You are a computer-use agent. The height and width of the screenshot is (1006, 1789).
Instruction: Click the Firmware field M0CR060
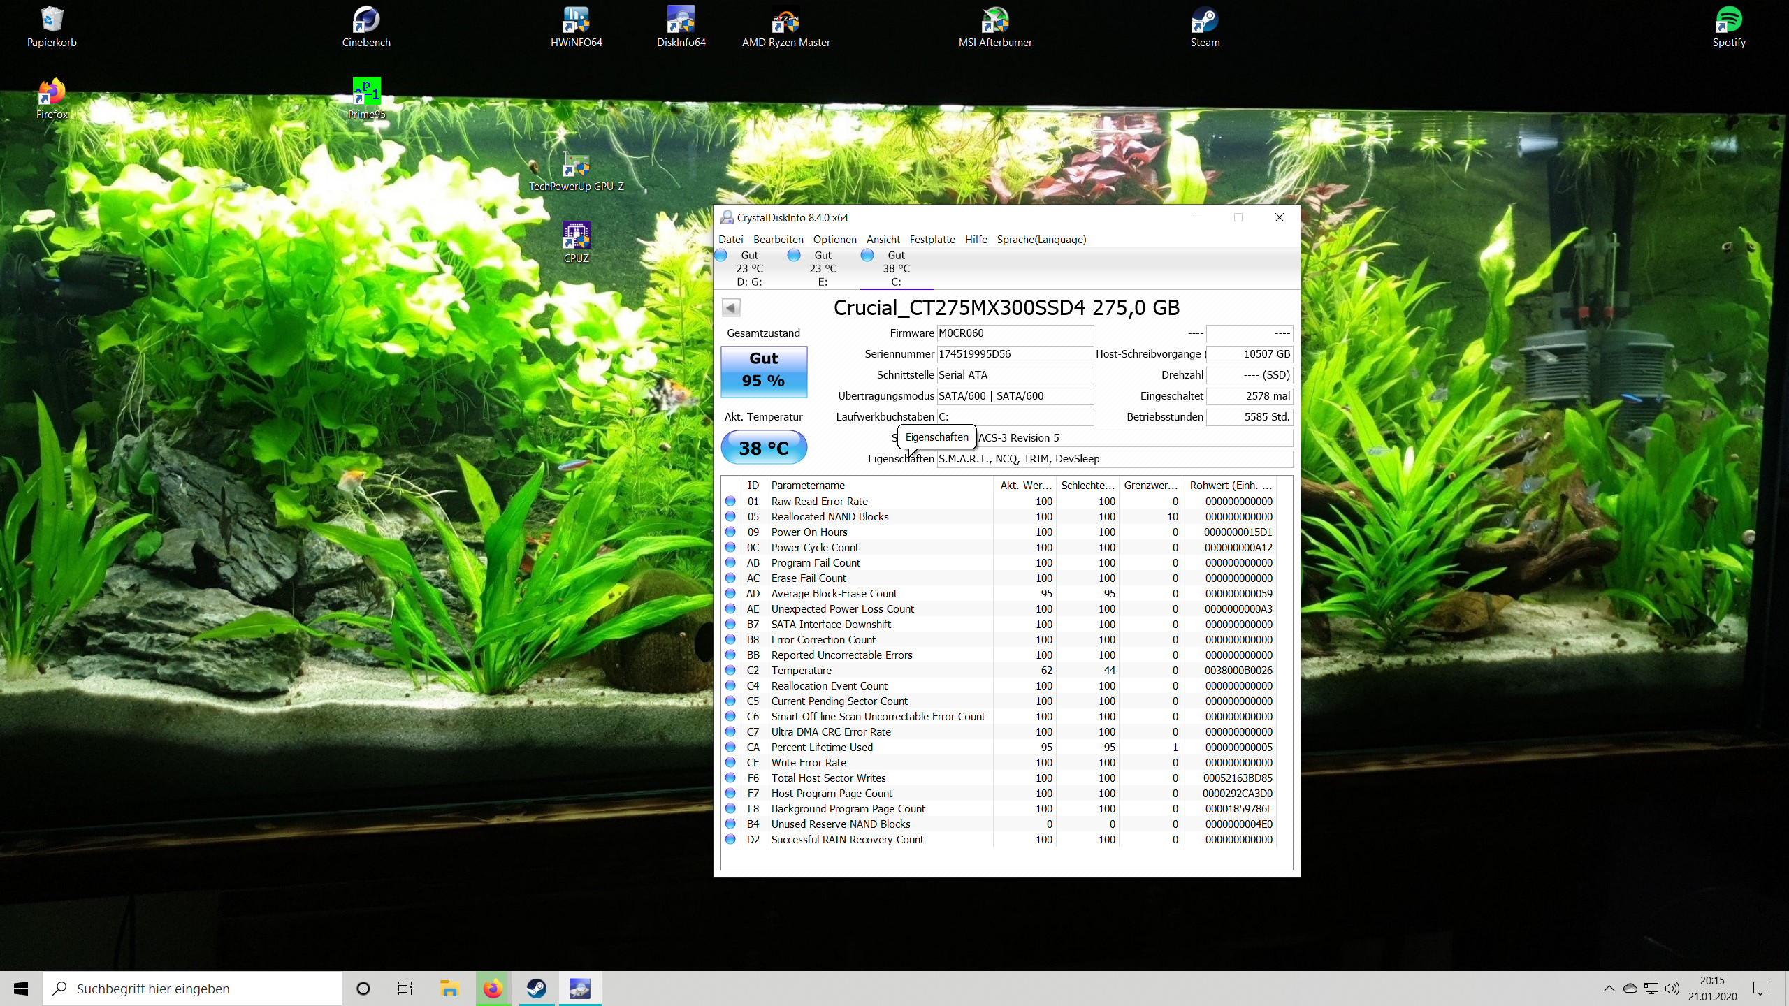point(1015,333)
